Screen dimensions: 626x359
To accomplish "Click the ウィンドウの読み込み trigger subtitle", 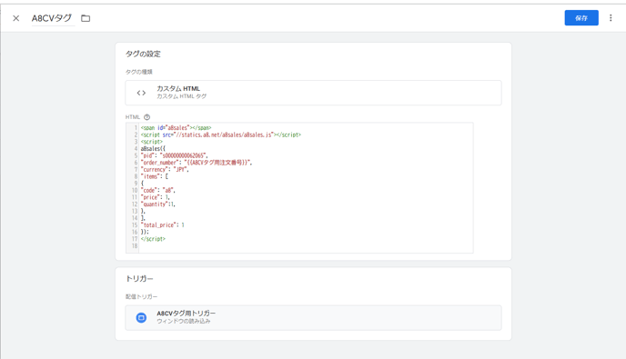I will click(183, 321).
